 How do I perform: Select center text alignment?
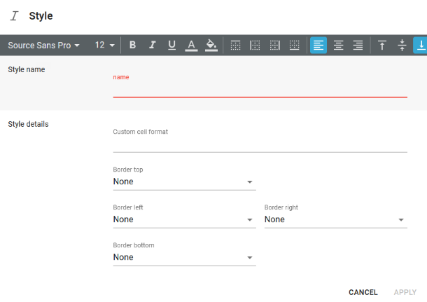[339, 45]
